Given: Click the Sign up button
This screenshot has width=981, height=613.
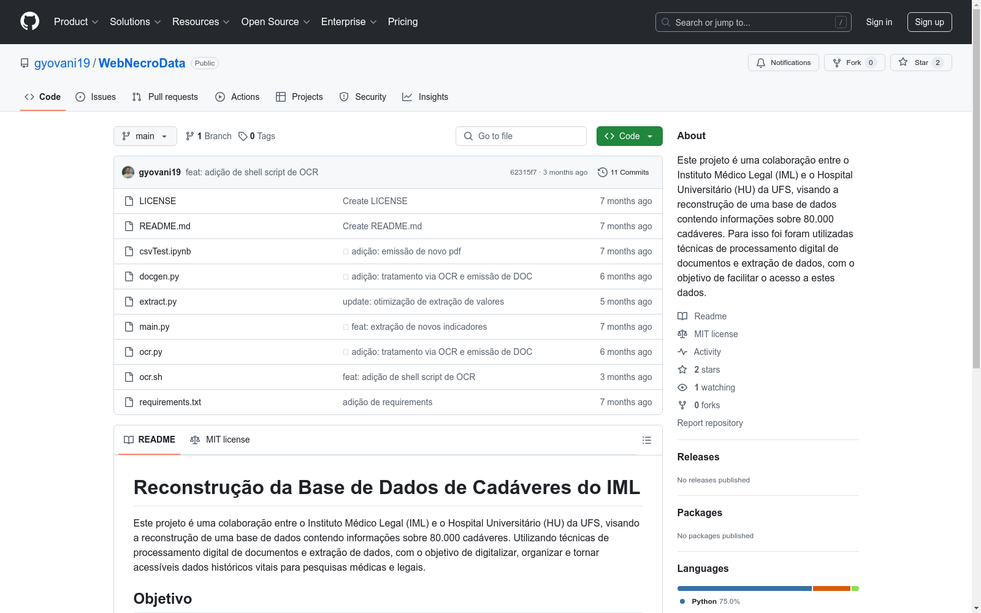Looking at the screenshot, I should coord(929,22).
